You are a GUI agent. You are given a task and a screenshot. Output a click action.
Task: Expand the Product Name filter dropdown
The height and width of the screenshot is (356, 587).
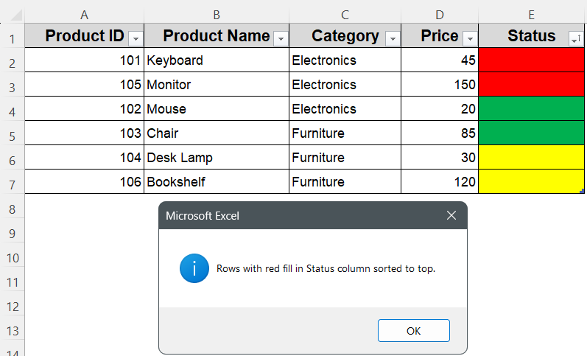pyautogui.click(x=280, y=38)
